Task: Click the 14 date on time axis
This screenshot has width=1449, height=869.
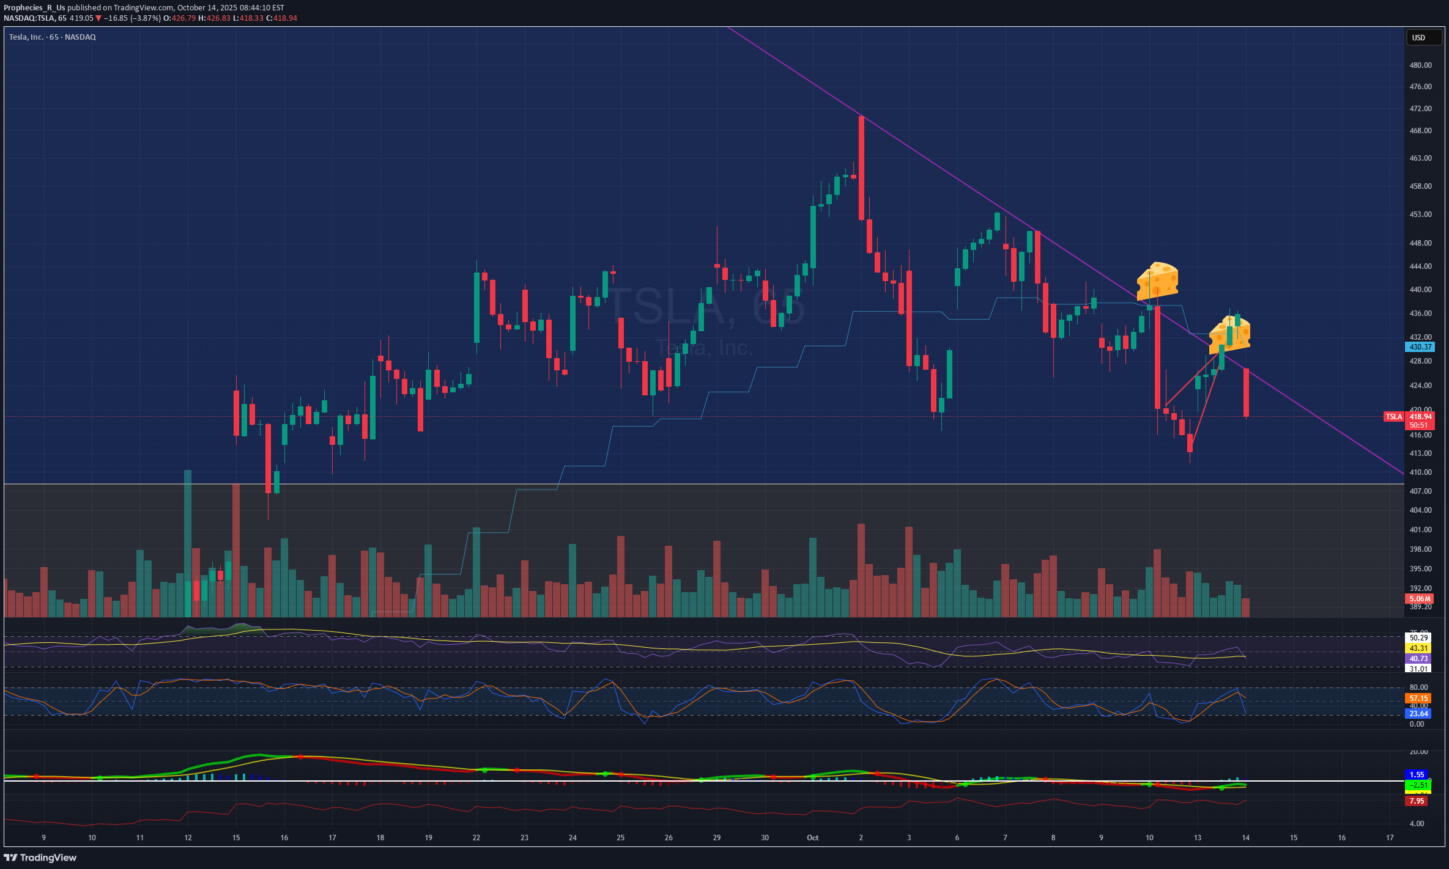Action: 1245,838
